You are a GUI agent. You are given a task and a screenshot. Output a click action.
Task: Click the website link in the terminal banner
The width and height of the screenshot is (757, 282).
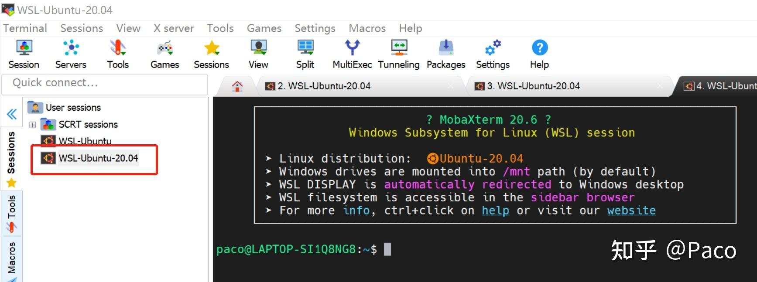coord(631,211)
